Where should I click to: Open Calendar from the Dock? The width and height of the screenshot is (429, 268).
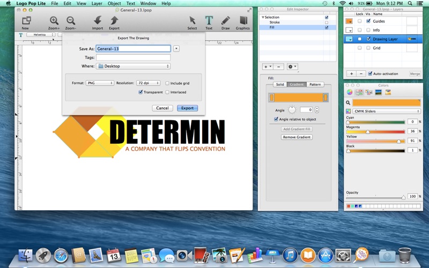114,256
